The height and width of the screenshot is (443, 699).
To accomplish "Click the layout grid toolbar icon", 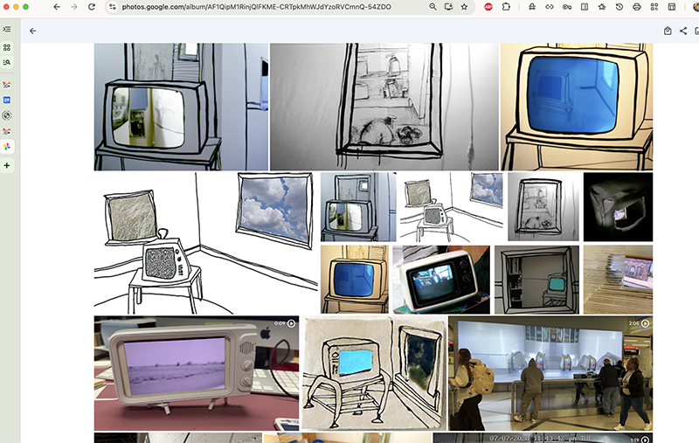I will tap(671, 7).
